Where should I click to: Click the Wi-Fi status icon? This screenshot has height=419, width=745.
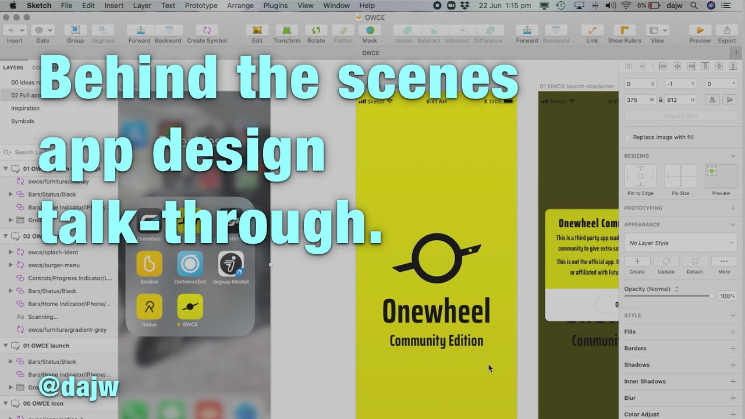(x=626, y=5)
